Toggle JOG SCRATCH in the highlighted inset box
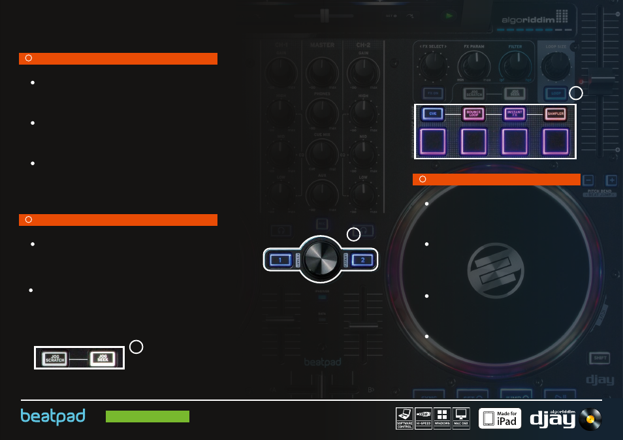This screenshot has height=440, width=623. (x=55, y=359)
